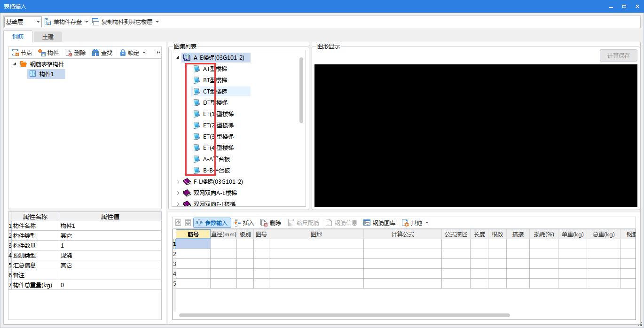Click the 钢筋信息 toolbar item
Screen dimensions: 644x328
341,223
